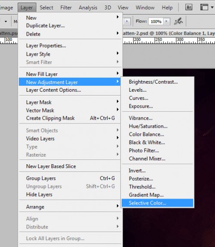Add a Threshold adjustment layer
Viewport: 215px width, 247px height.
(157, 187)
